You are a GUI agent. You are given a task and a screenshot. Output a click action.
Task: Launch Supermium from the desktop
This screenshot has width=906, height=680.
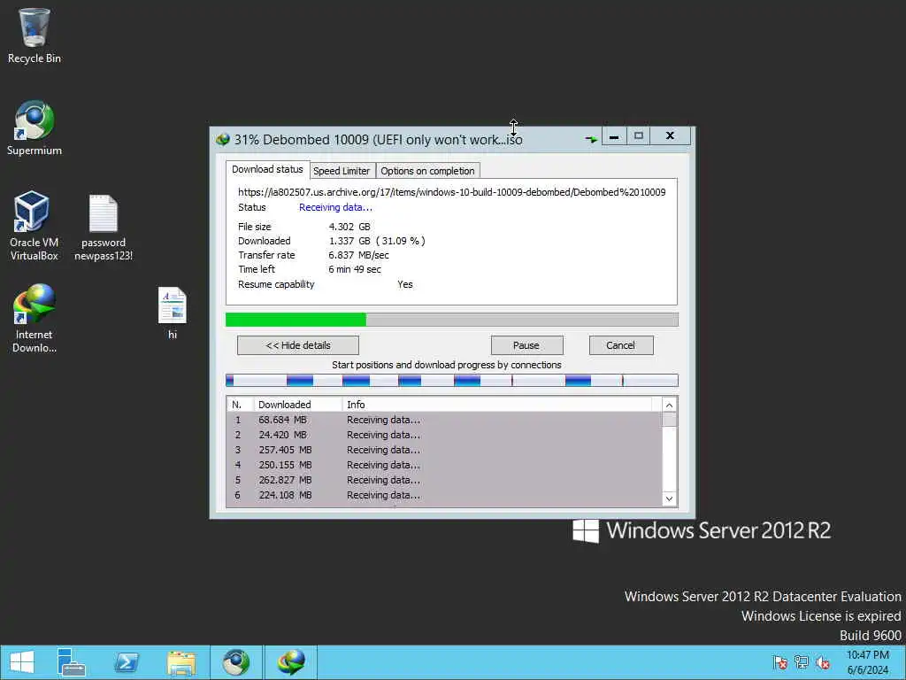tap(35, 127)
